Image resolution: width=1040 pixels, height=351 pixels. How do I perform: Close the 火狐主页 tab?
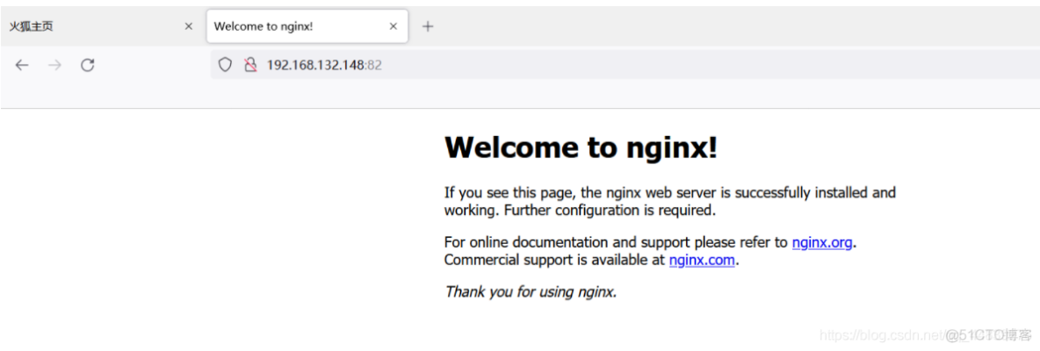pos(188,26)
